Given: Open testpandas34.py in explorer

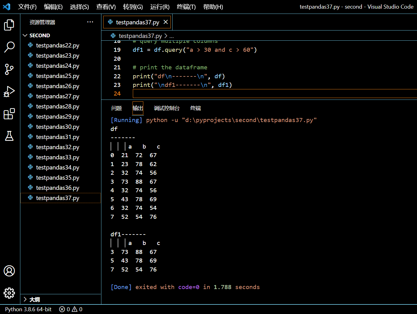Looking at the screenshot, I should tap(61, 167).
